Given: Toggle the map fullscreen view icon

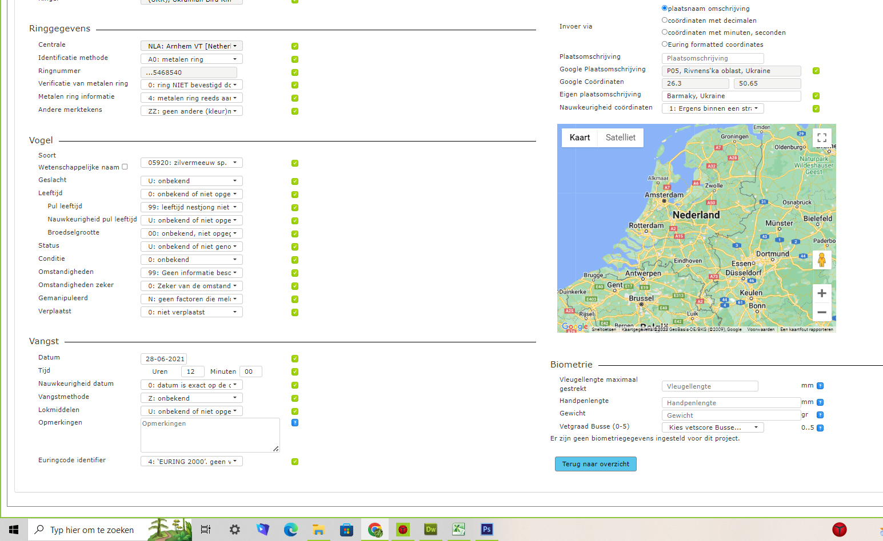Looking at the screenshot, I should [821, 138].
